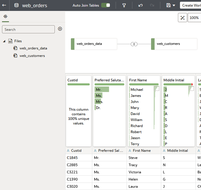Open the filter funnel icon
The width and height of the screenshot is (201, 190).
click(124, 5)
